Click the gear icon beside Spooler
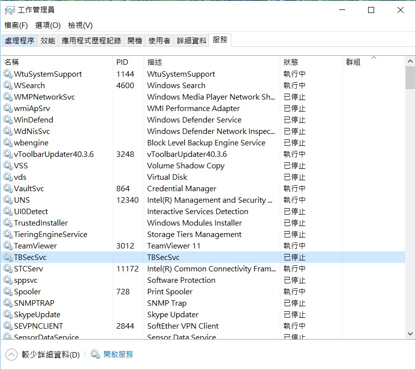Screen dimensions: 416x370 [x=8, y=292]
